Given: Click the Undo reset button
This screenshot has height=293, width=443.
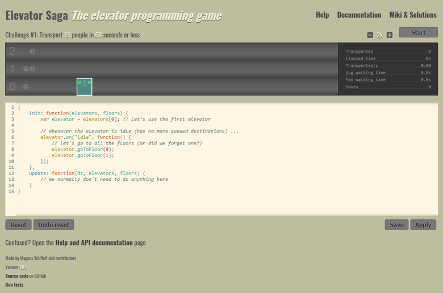Looking at the screenshot, I should [54, 225].
